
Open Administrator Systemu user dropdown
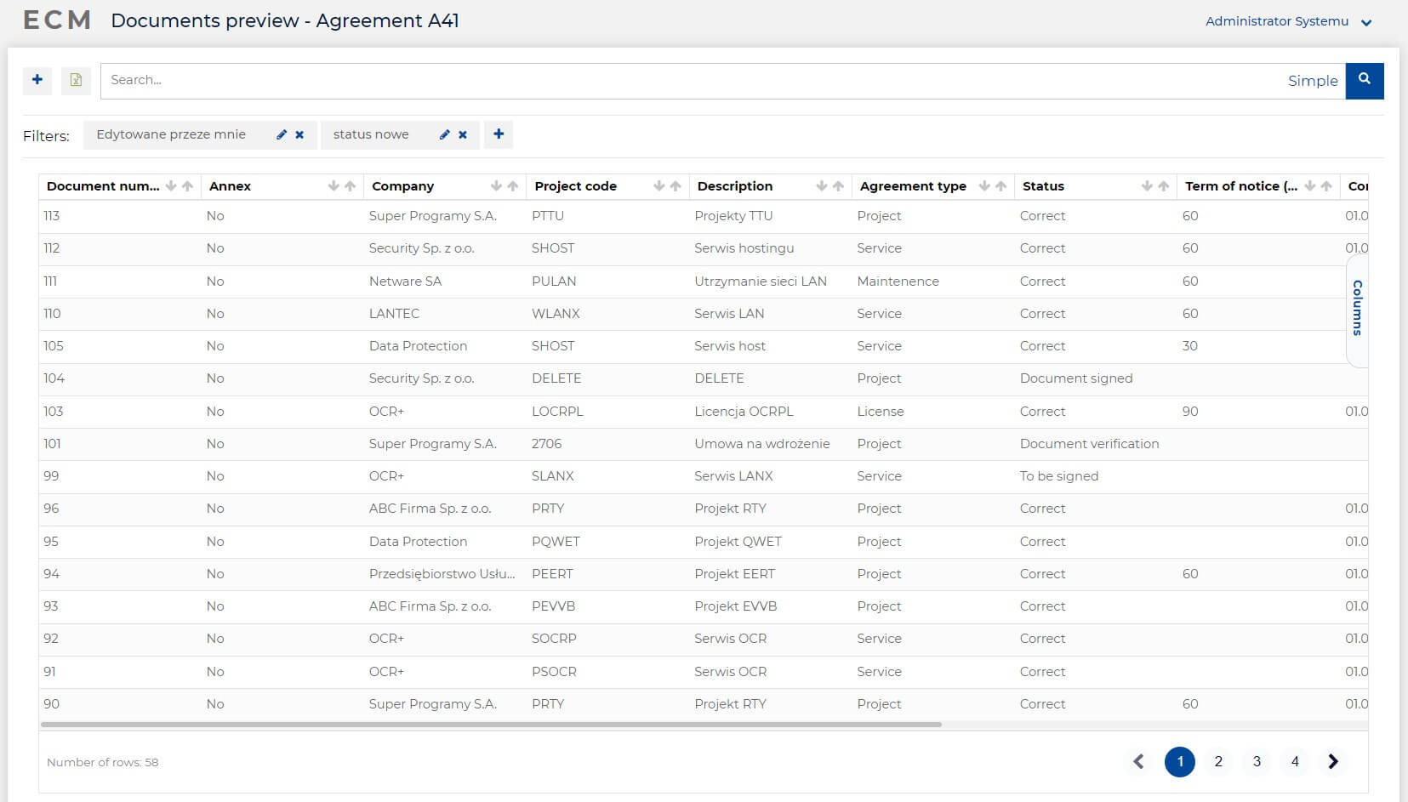[x=1288, y=21]
